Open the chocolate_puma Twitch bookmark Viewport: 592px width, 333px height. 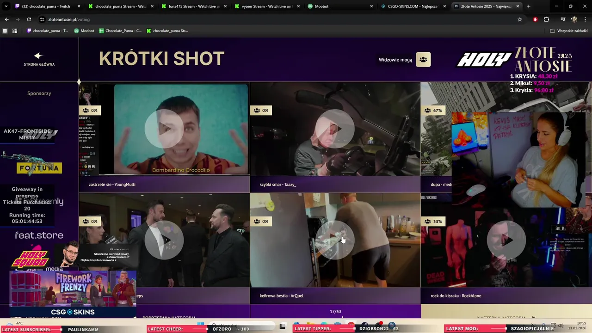47,31
